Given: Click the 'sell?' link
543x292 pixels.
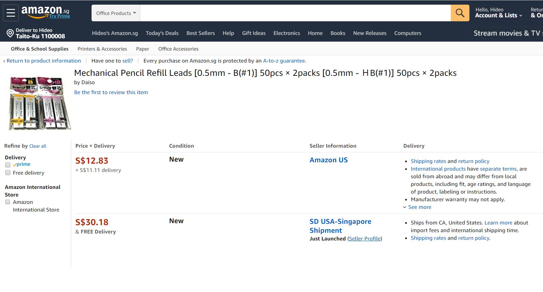Looking at the screenshot, I should pos(128,61).
